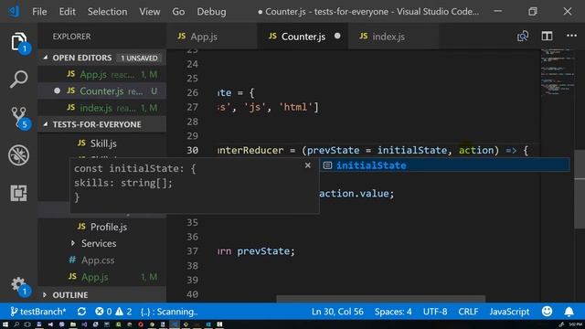Open App.css in the file tree
This screenshot has height=329, width=585.
(101, 260)
